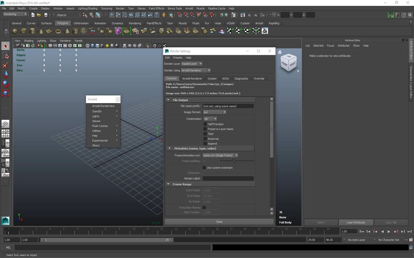Click the Maya logo at bottom-left toolbox

5,221
